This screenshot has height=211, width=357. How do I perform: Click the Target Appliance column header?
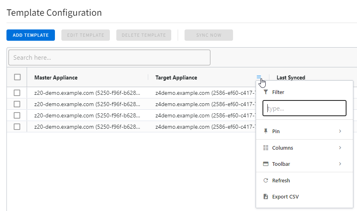tap(176, 77)
